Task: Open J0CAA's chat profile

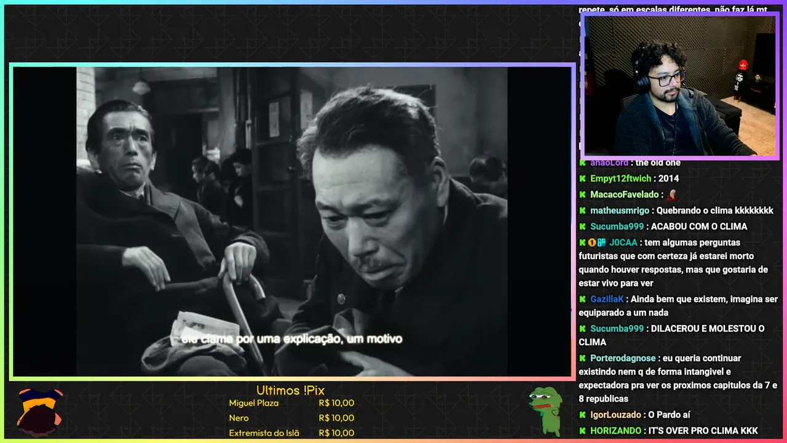Action: (x=623, y=242)
